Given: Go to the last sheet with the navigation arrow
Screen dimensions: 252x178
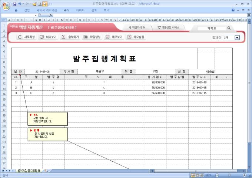Looking at the screenshot, I should tap(13, 171).
